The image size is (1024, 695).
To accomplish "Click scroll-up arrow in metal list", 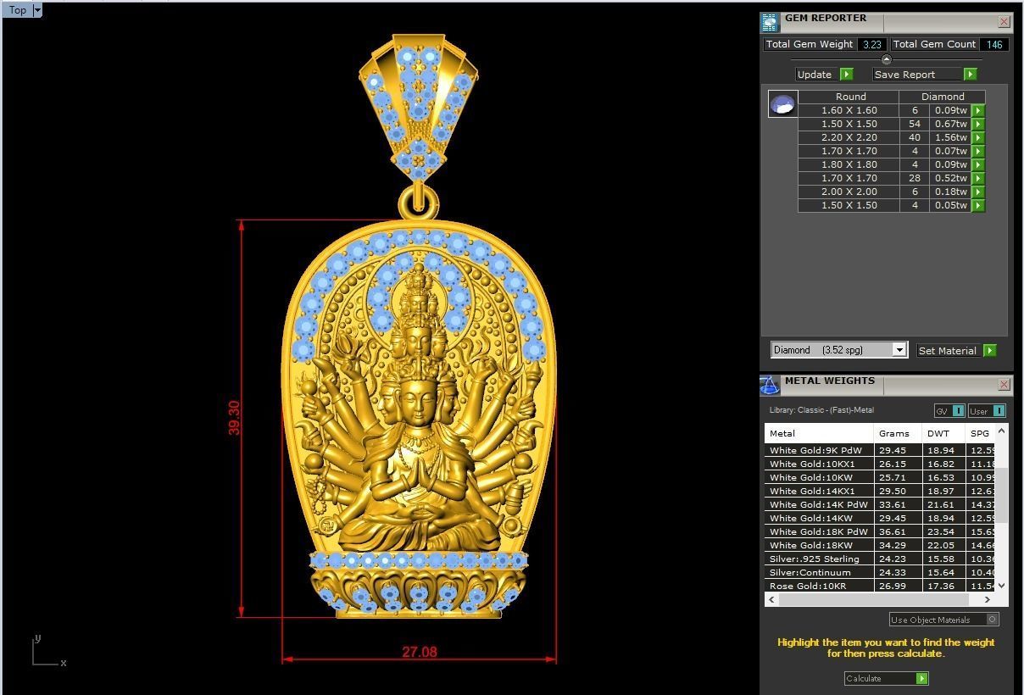I will [1002, 431].
